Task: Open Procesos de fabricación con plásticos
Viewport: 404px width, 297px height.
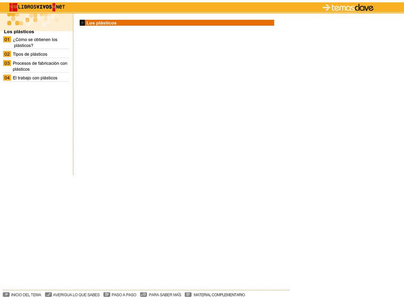Action: 40,66
